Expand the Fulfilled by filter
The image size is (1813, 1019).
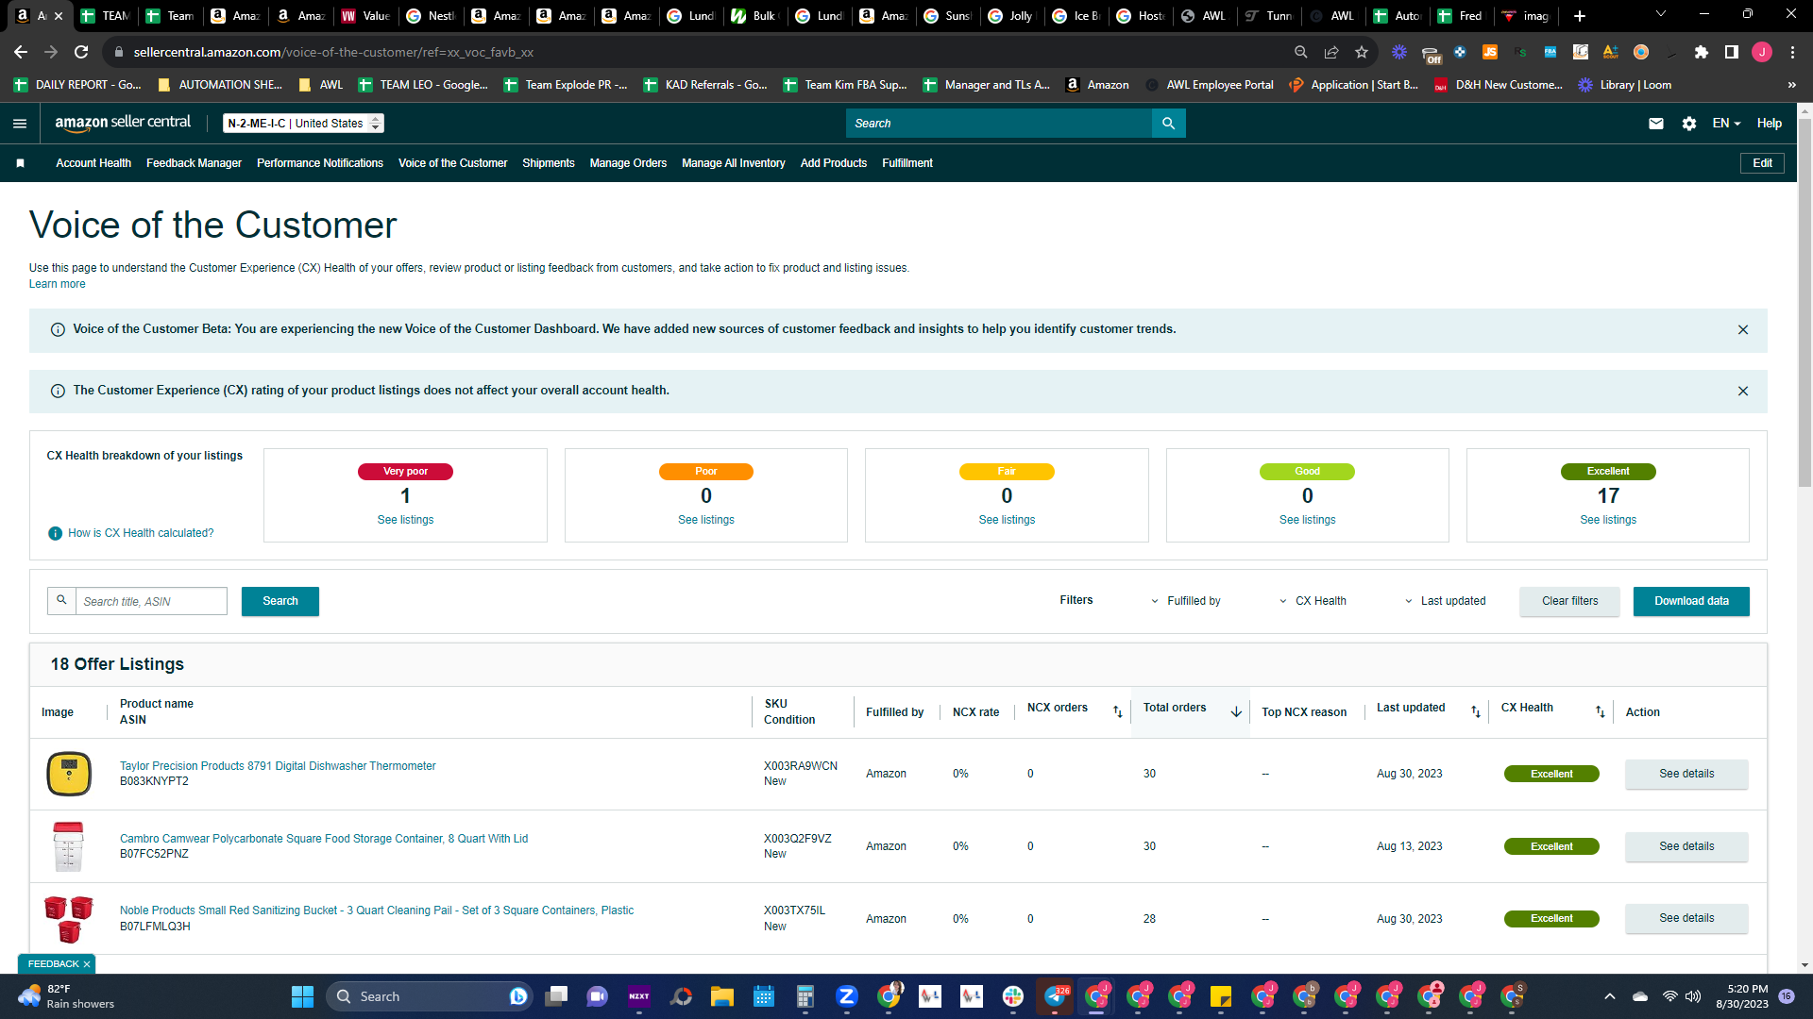click(x=1186, y=601)
